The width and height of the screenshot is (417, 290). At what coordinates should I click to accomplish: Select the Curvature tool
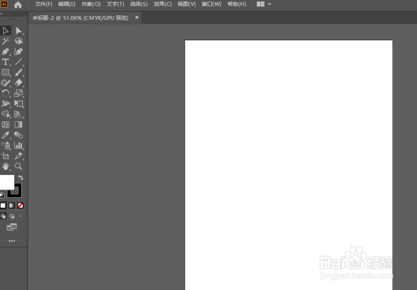[x=18, y=51]
